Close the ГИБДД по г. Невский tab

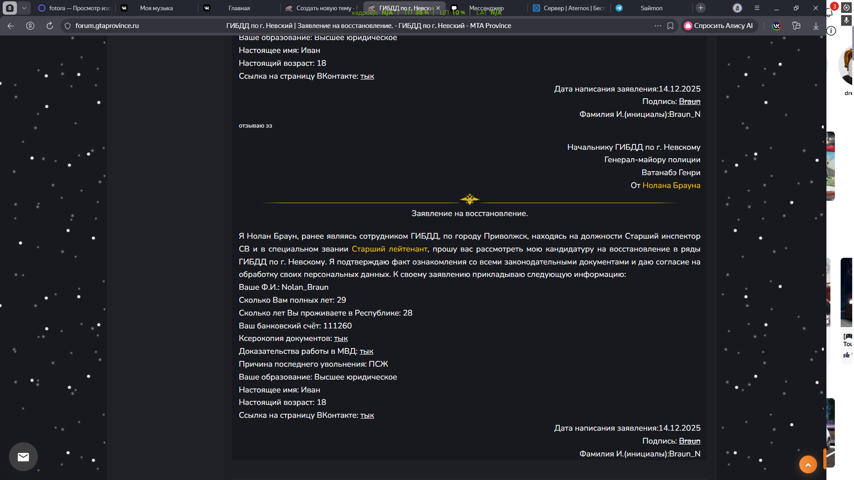(438, 8)
